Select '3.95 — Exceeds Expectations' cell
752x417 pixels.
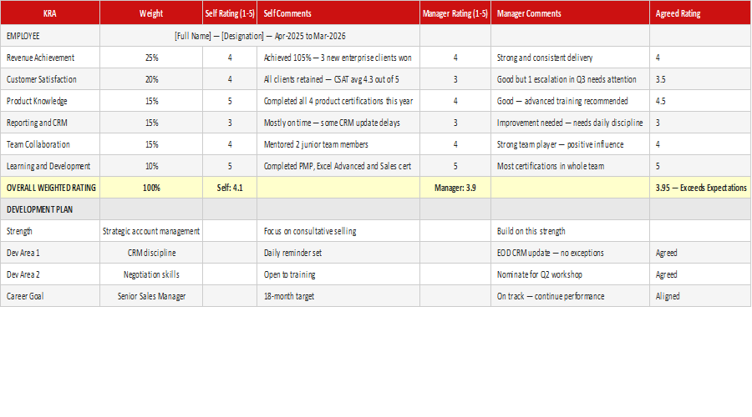(x=700, y=188)
